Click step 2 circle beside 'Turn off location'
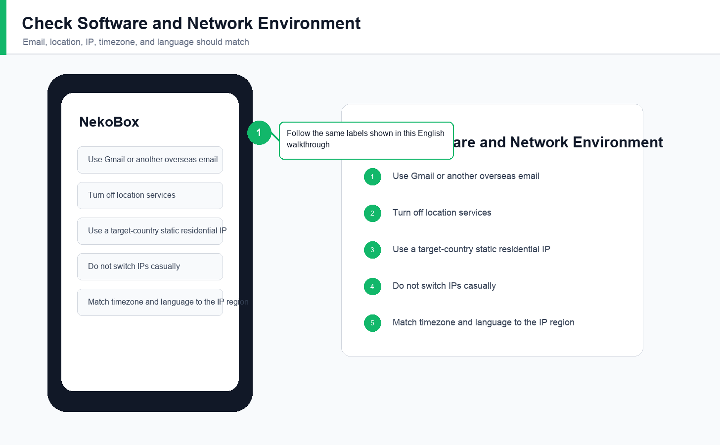 click(x=372, y=213)
